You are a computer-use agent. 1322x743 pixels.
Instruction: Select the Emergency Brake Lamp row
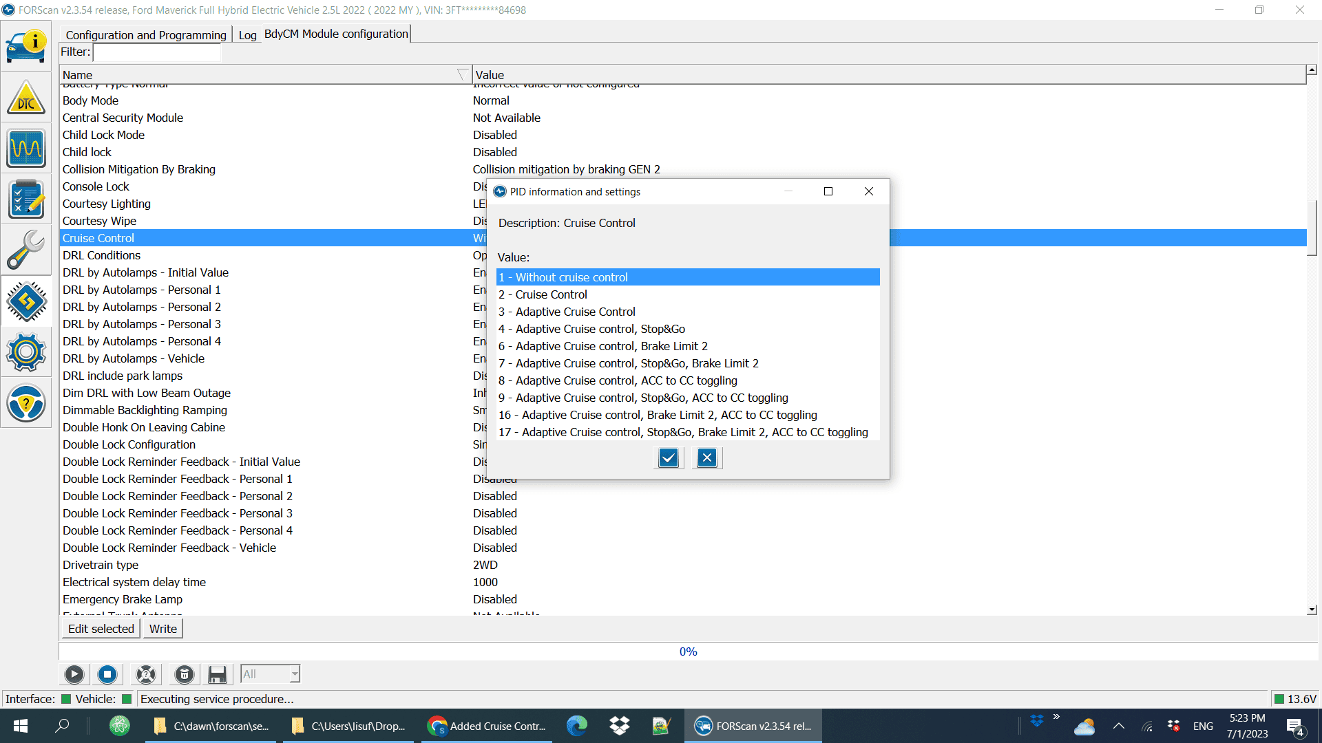[x=683, y=599]
